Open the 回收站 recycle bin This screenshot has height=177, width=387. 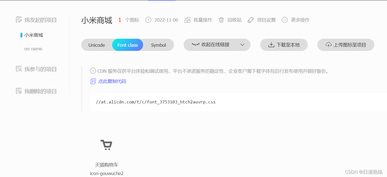point(235,20)
